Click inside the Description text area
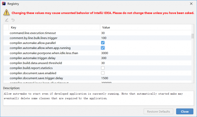Image resolution: width=197 pixels, height=117 pixels. point(98,100)
